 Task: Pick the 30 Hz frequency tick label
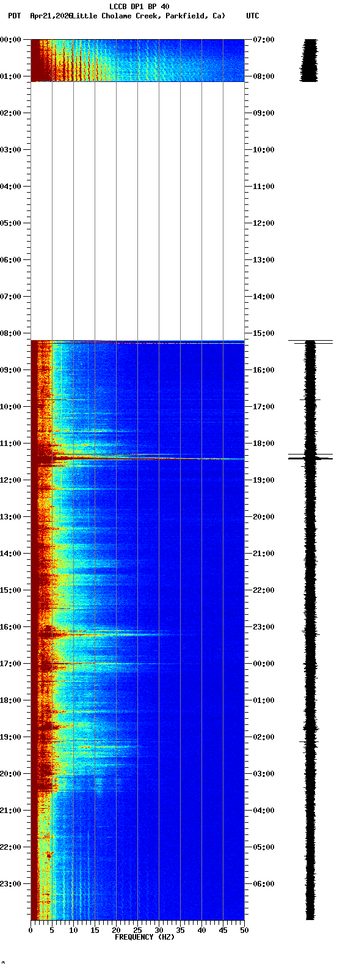click(159, 930)
